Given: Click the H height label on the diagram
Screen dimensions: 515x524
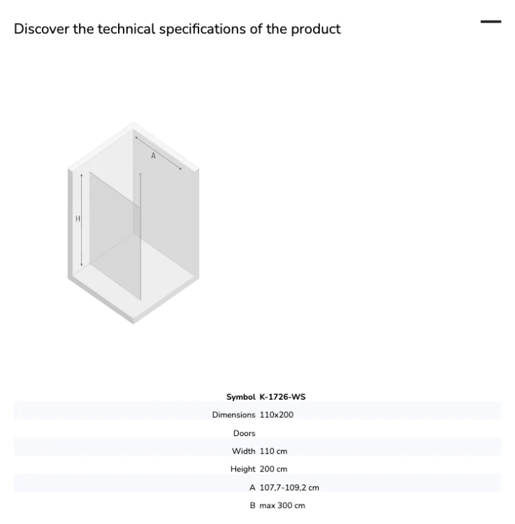Looking at the screenshot, I should pyautogui.click(x=78, y=219).
